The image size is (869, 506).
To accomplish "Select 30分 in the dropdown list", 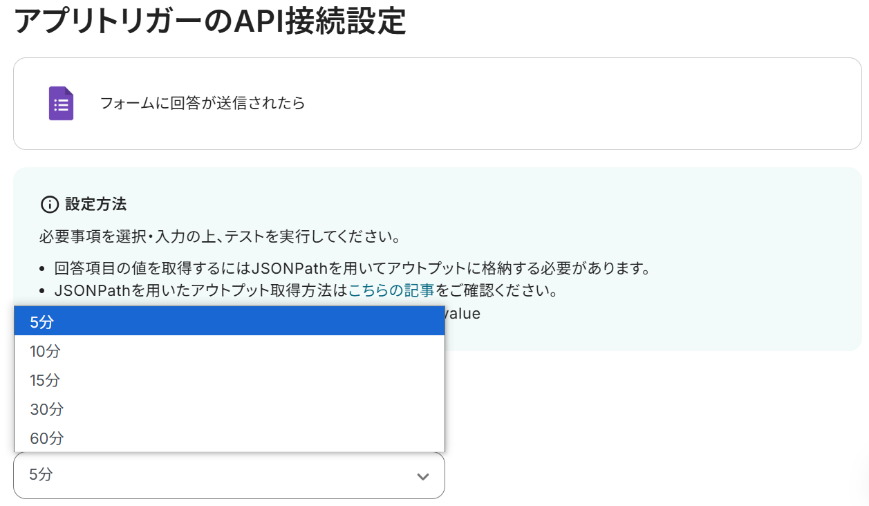I will 230,409.
